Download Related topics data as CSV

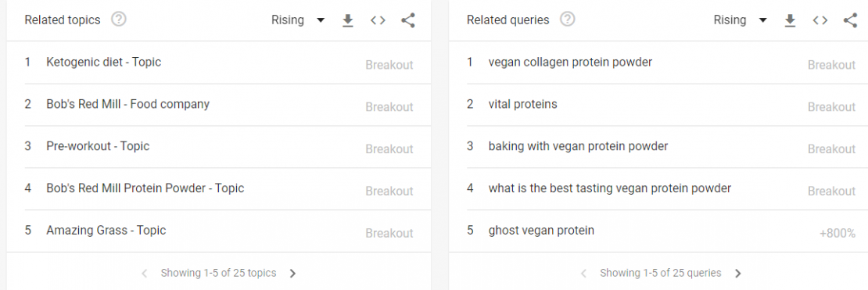pos(348,20)
